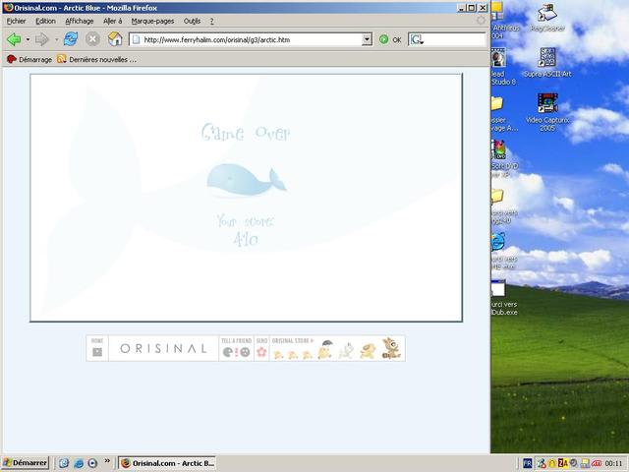The width and height of the screenshot is (629, 472).
Task: Click the ATI tray icon
Action: click(x=597, y=463)
